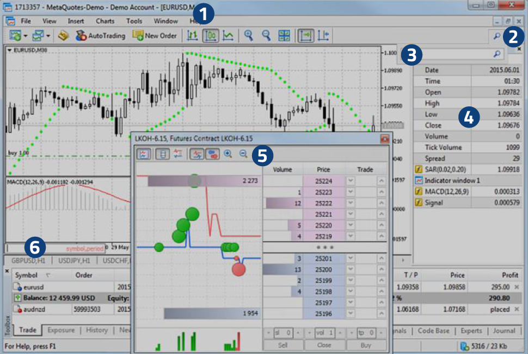The width and height of the screenshot is (528, 354).
Task: Open the Exposure tab in Toolbox
Action: tap(61, 330)
